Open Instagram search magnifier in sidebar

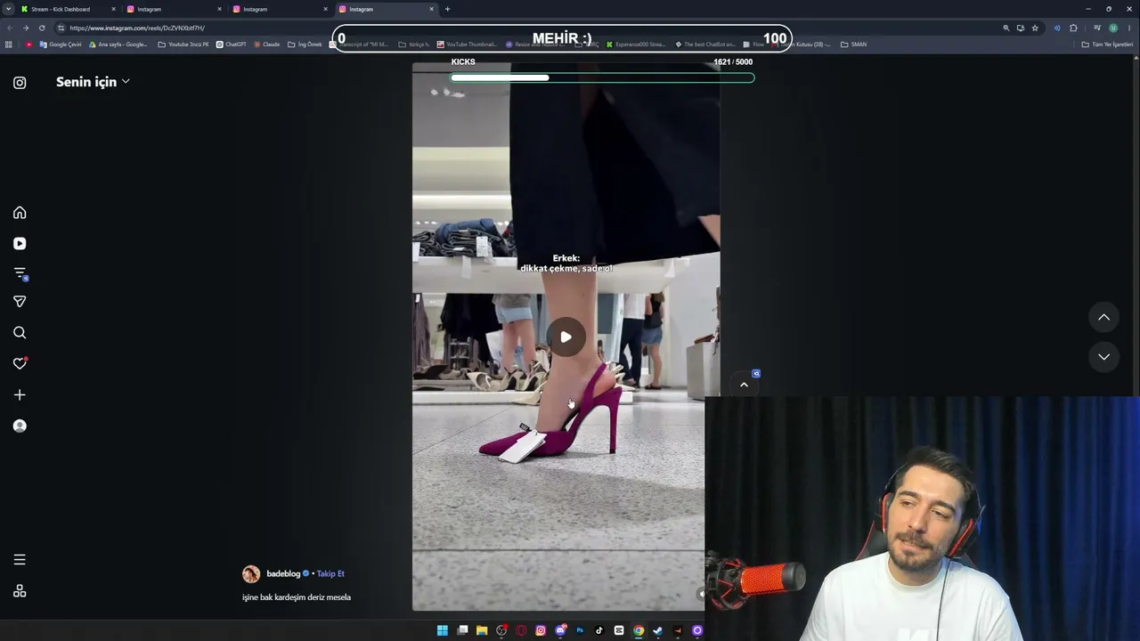(20, 333)
